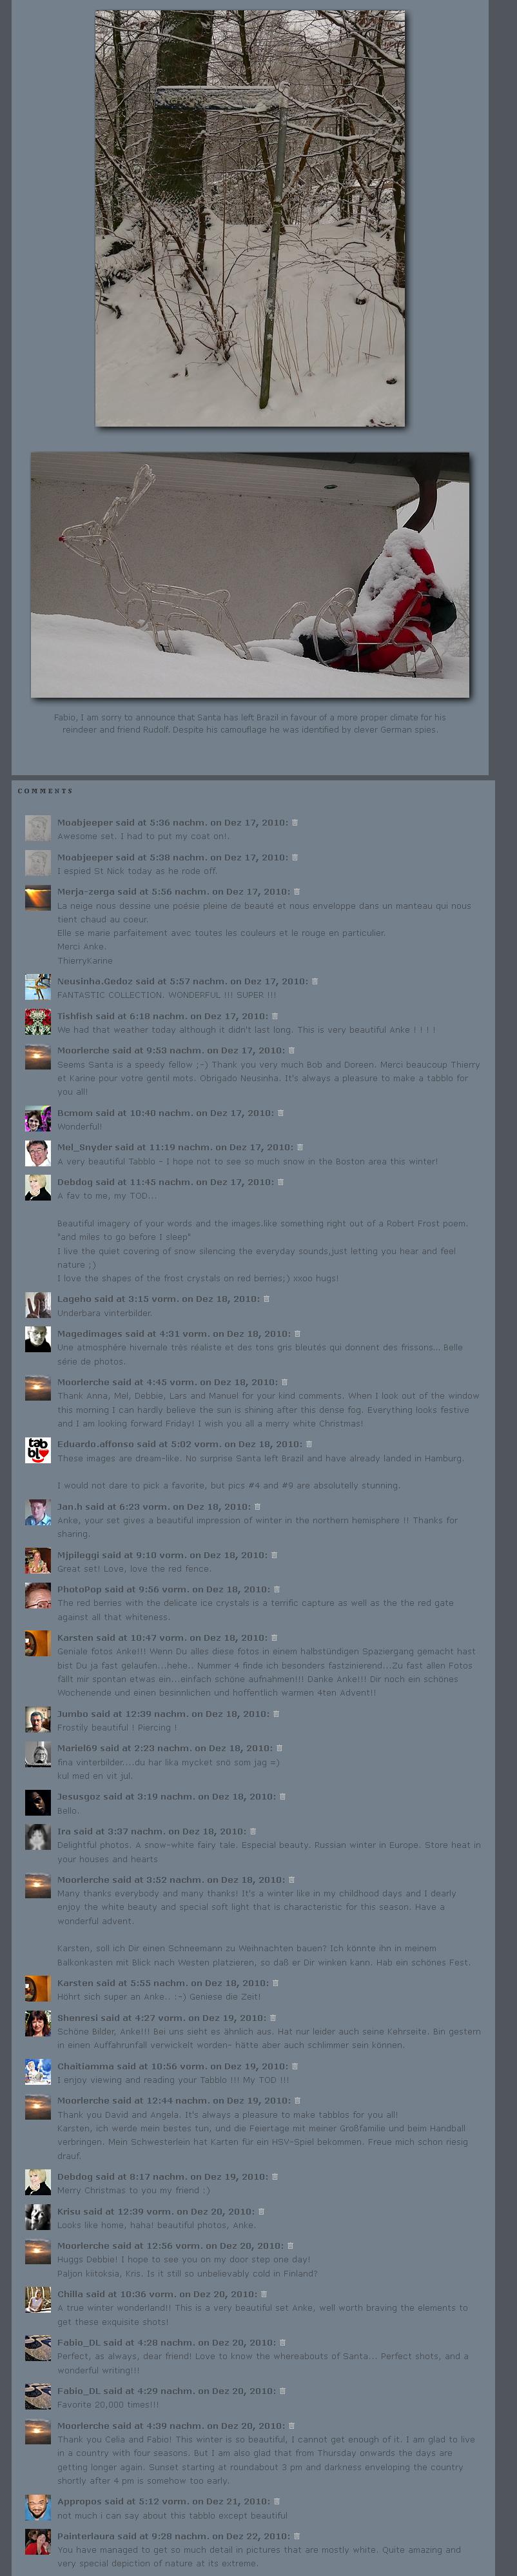Click the small icon after Bcmom's timestamp
The image size is (517, 2576).
(x=280, y=1113)
